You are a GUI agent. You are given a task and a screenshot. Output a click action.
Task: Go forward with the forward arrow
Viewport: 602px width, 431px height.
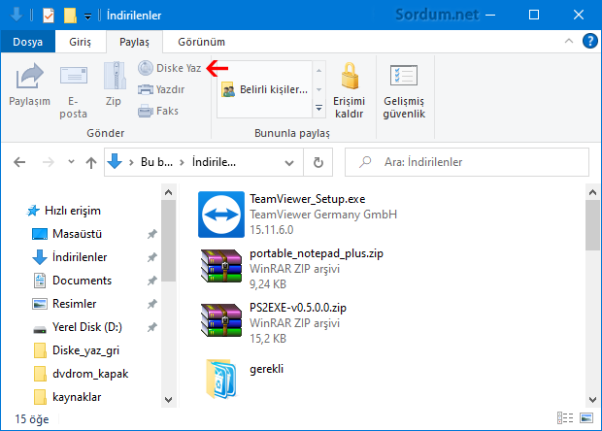pyautogui.click(x=48, y=162)
